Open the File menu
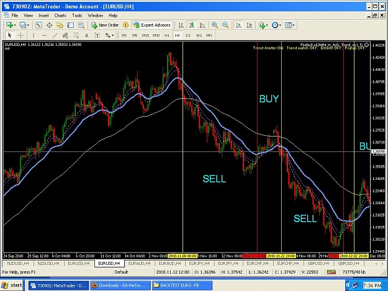This screenshot has width=388, height=291. (x=15, y=16)
